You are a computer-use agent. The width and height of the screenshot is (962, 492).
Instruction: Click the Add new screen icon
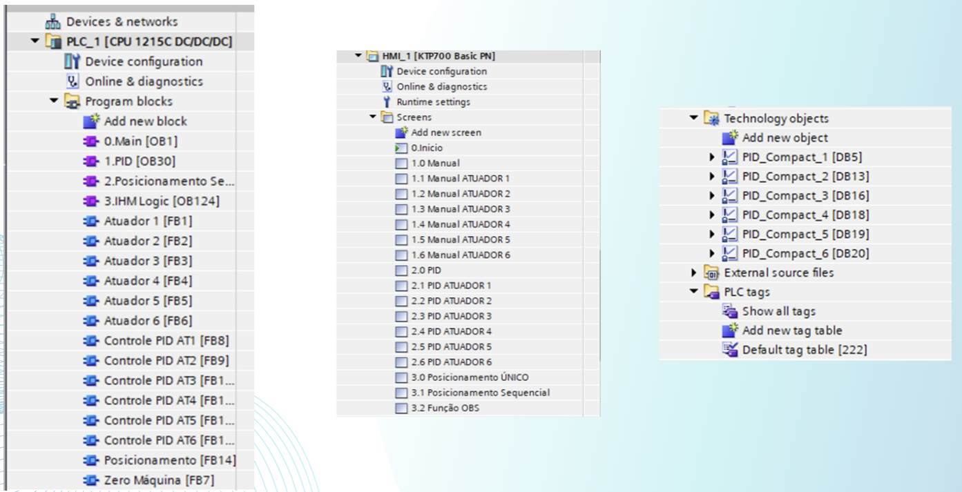pyautogui.click(x=401, y=132)
